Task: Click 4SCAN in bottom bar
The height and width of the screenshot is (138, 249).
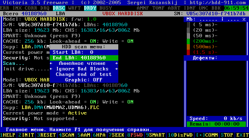Action: (x=66, y=135)
